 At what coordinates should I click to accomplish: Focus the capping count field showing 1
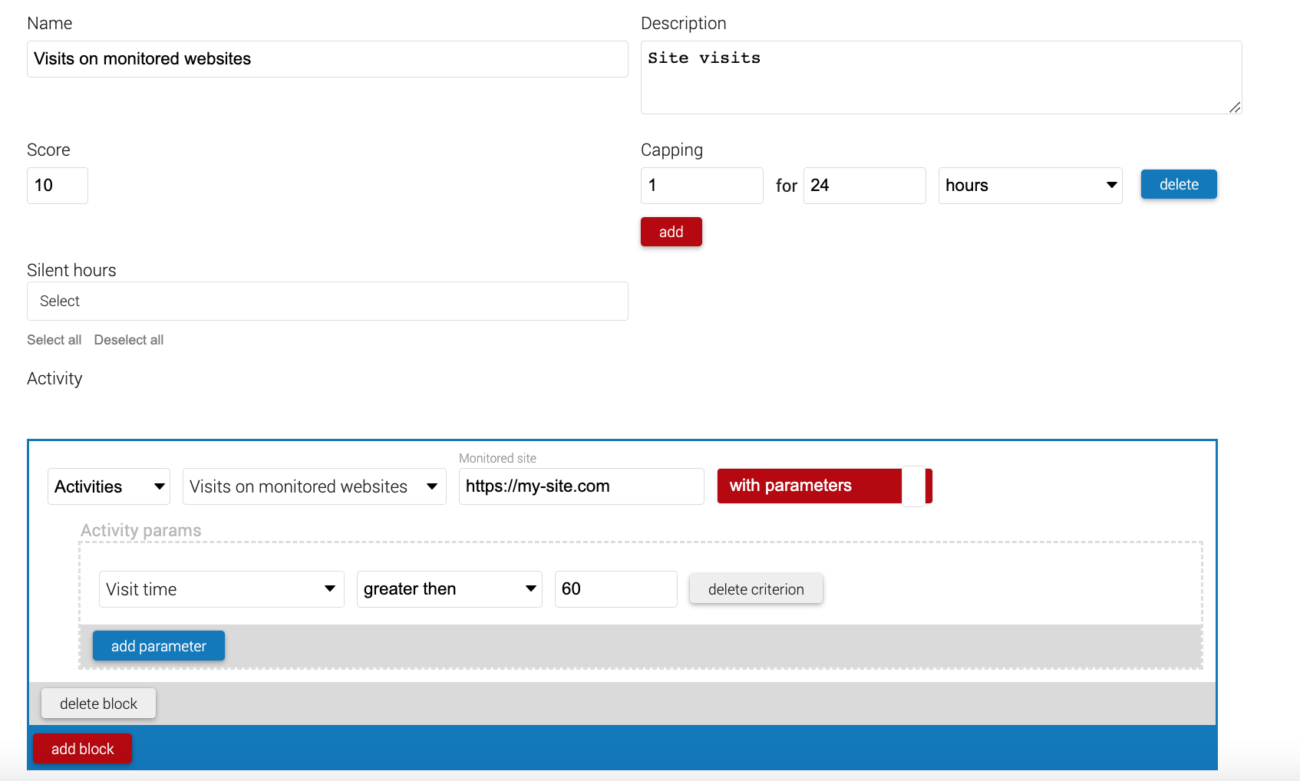coord(702,186)
